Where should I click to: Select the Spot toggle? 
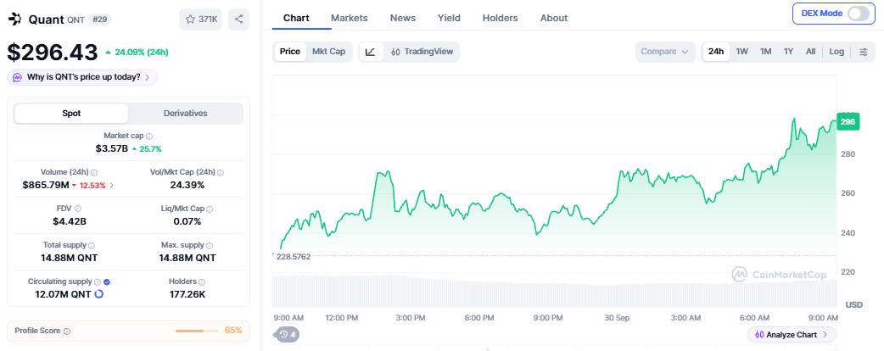point(71,114)
